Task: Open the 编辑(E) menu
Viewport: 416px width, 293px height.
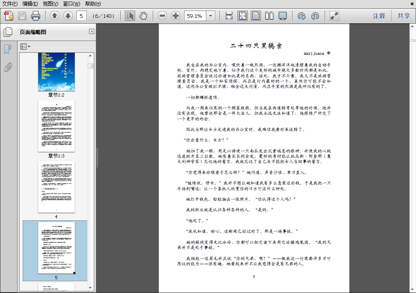Action: pyautogui.click(x=30, y=4)
